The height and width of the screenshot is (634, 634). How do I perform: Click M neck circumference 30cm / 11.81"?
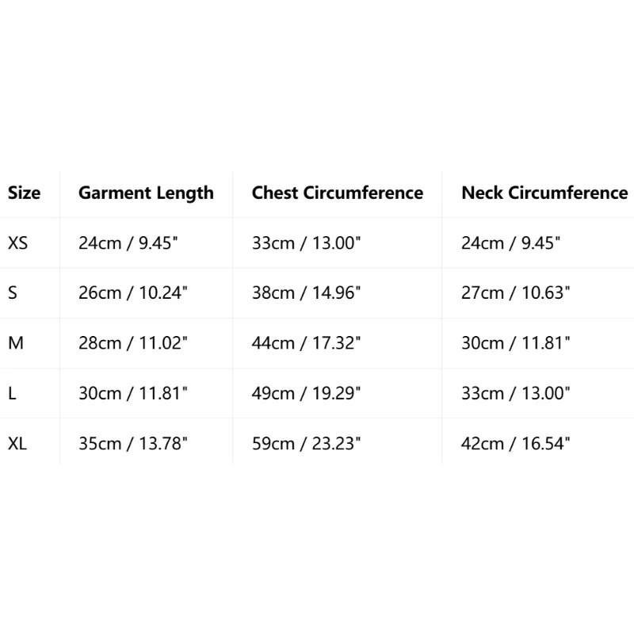516,343
